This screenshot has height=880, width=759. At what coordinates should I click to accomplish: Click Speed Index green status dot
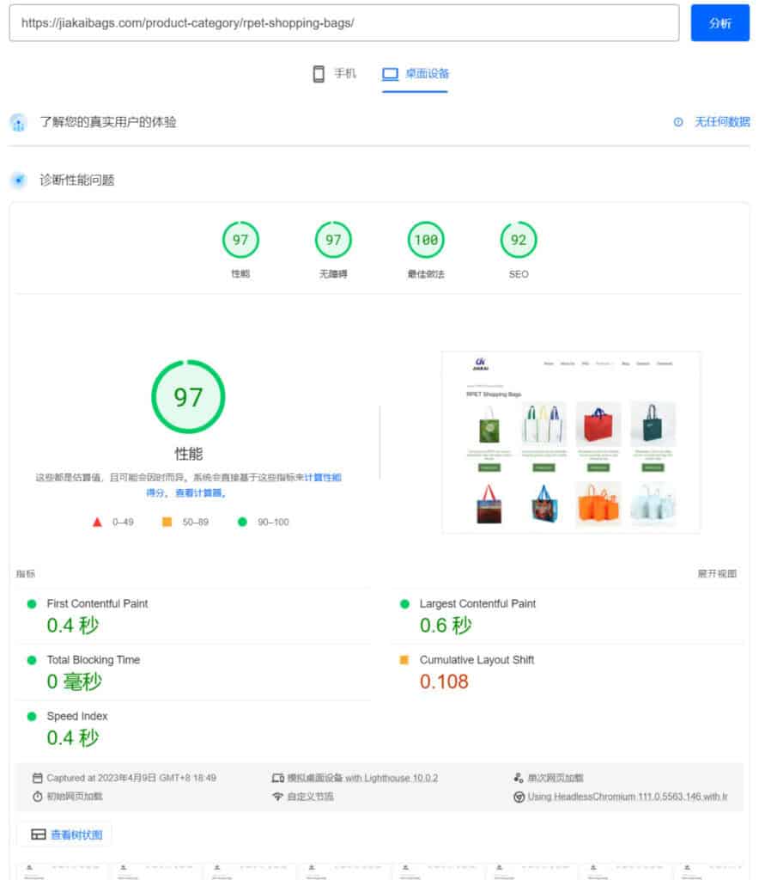pyautogui.click(x=32, y=716)
